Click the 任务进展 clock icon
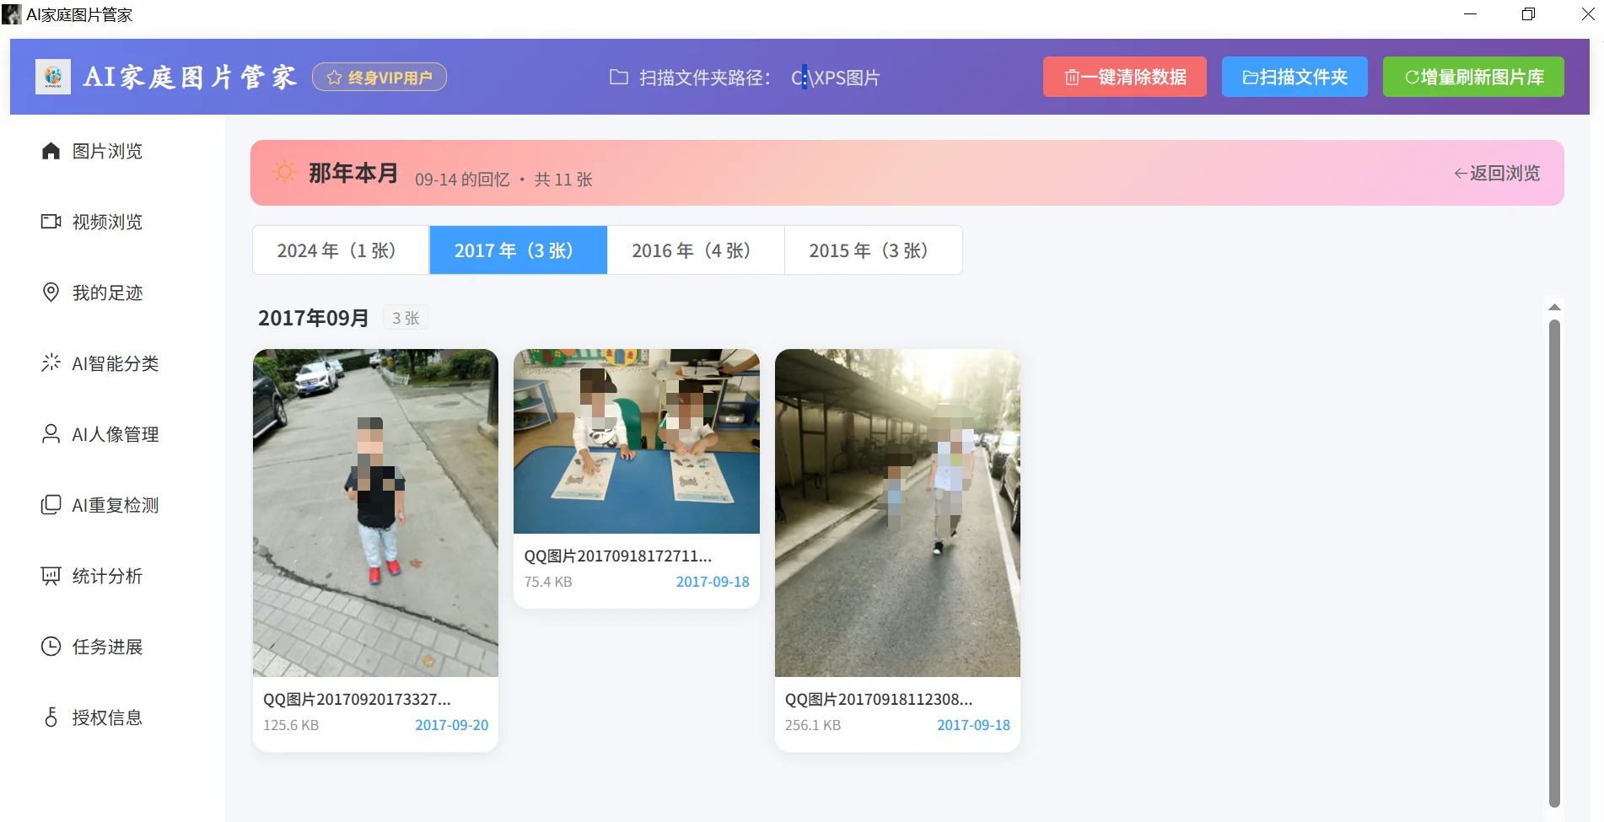Image resolution: width=1604 pixels, height=822 pixels. click(x=51, y=647)
